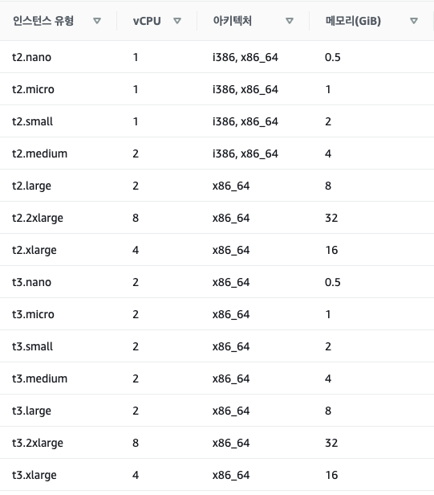Choose the t2.micro instance type
Viewport: 434px width, 495px height.
click(x=33, y=89)
